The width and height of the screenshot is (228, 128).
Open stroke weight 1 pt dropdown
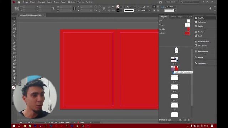click(x=135, y=7)
